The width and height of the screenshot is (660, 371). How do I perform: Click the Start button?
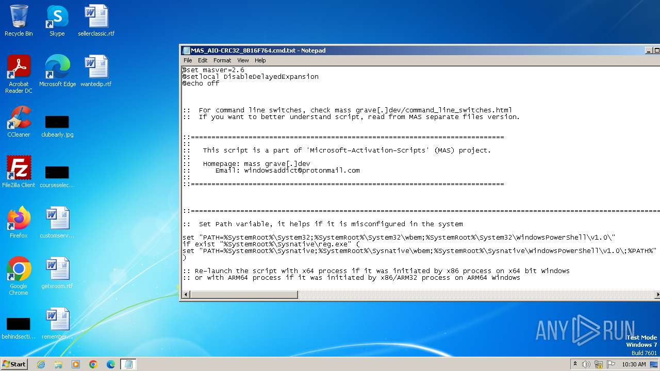[x=14, y=364]
